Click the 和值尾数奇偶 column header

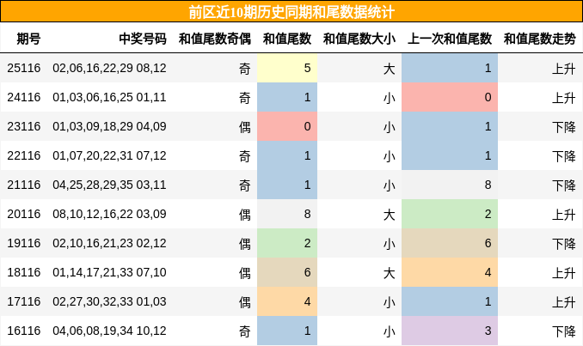(214, 39)
